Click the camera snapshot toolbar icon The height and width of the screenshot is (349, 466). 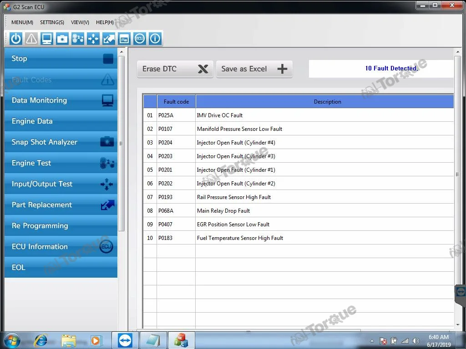pyautogui.click(x=62, y=39)
